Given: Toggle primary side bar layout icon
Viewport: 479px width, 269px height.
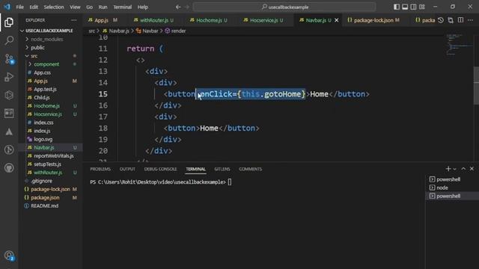Looking at the screenshot, I should point(397,7).
